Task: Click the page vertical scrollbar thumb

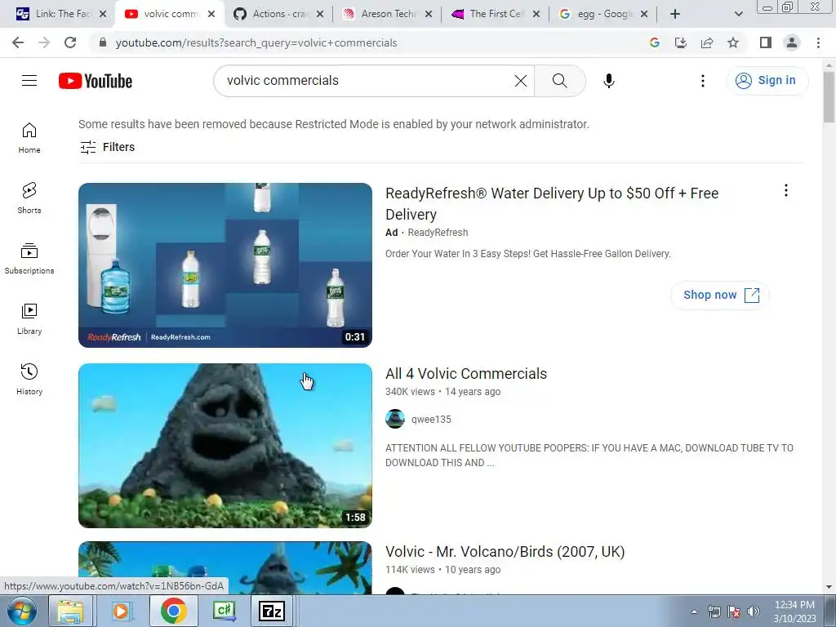Action: coord(829,97)
